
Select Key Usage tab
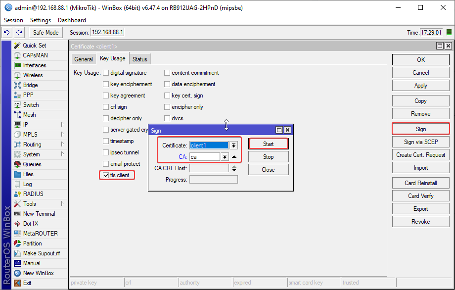[113, 58]
